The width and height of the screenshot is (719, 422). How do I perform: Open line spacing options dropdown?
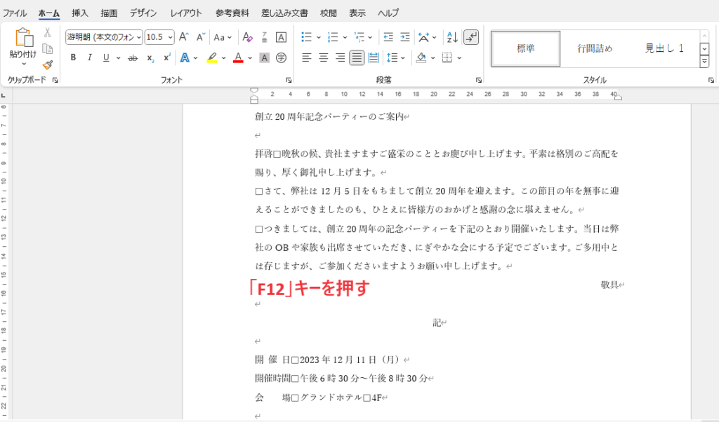tap(403, 58)
